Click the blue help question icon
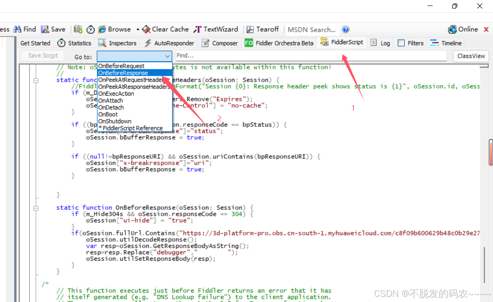The image size is (493, 302). 345,29
